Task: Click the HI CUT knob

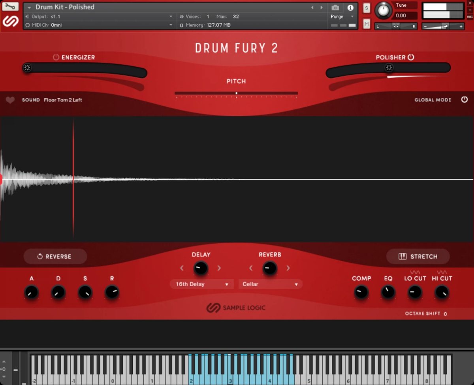Action: point(442,292)
